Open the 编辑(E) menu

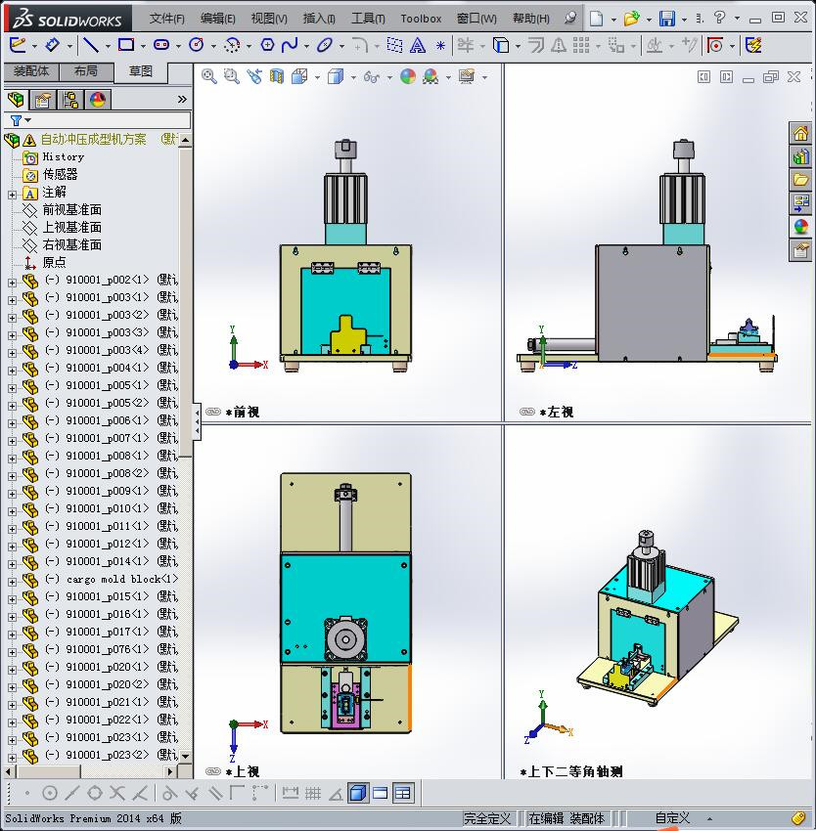click(x=217, y=19)
